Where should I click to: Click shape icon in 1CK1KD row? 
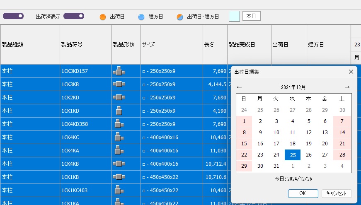(119, 111)
